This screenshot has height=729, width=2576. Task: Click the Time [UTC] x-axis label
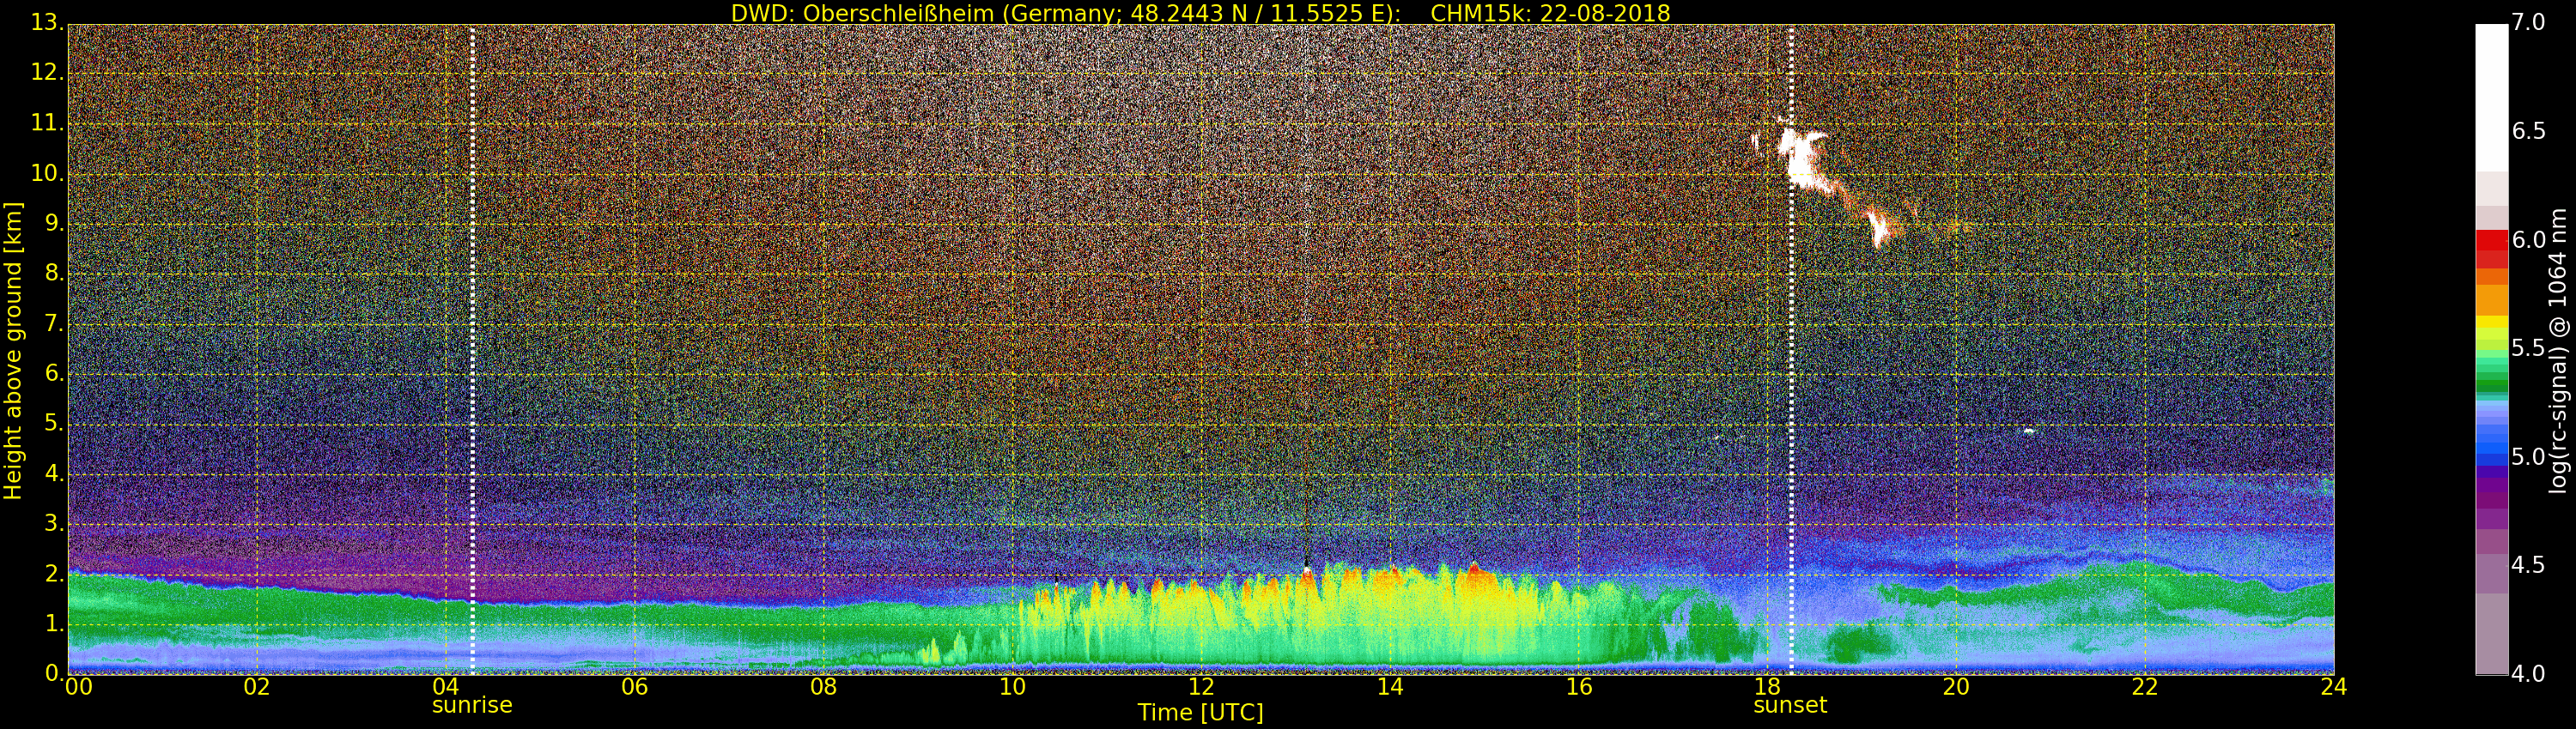pyautogui.click(x=1200, y=713)
